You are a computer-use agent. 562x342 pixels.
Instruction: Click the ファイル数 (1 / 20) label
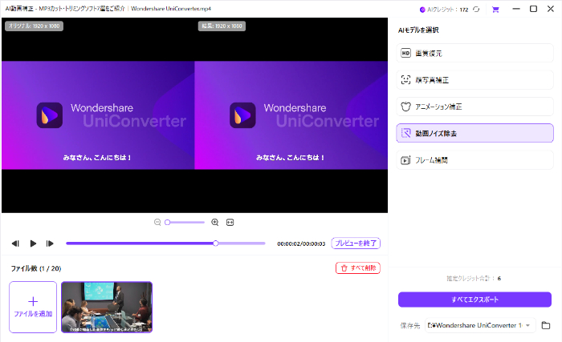pyautogui.click(x=36, y=268)
